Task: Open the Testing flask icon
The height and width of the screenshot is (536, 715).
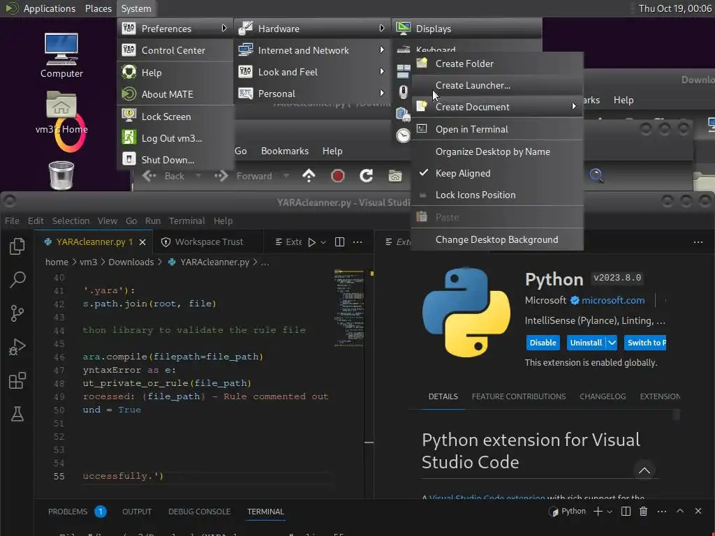Action: (17, 414)
